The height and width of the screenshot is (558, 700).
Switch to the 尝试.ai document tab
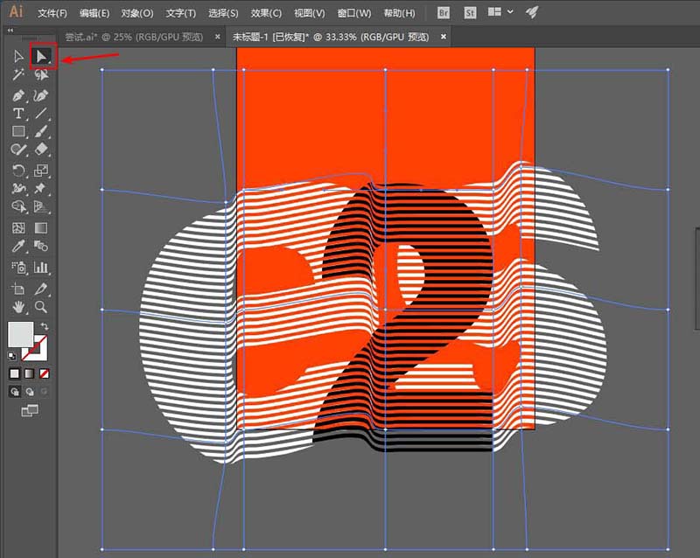[134, 37]
